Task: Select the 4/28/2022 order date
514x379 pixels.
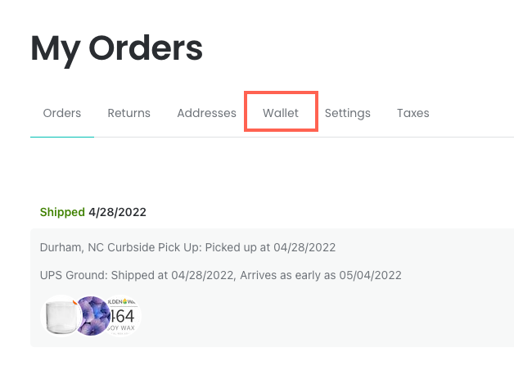Action: pyautogui.click(x=117, y=212)
